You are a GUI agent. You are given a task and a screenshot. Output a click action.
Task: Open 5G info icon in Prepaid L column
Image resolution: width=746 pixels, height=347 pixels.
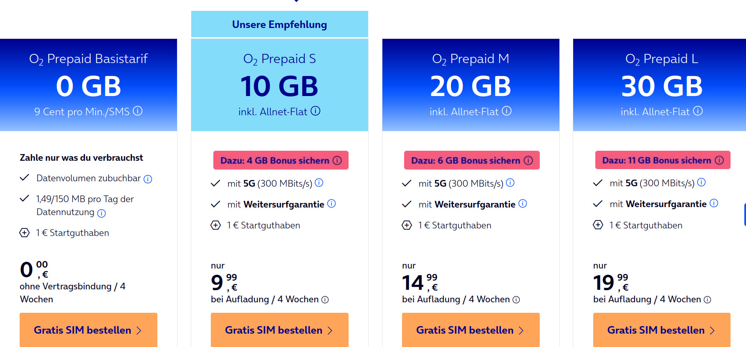click(x=701, y=182)
